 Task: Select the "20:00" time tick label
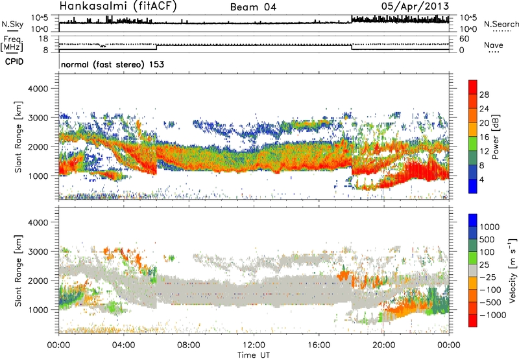pos(383,345)
